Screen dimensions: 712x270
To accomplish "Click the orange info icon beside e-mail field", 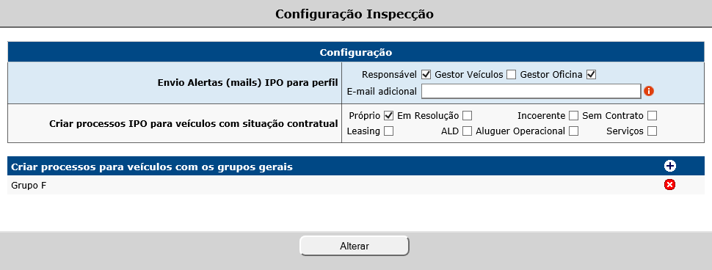I will [x=649, y=91].
